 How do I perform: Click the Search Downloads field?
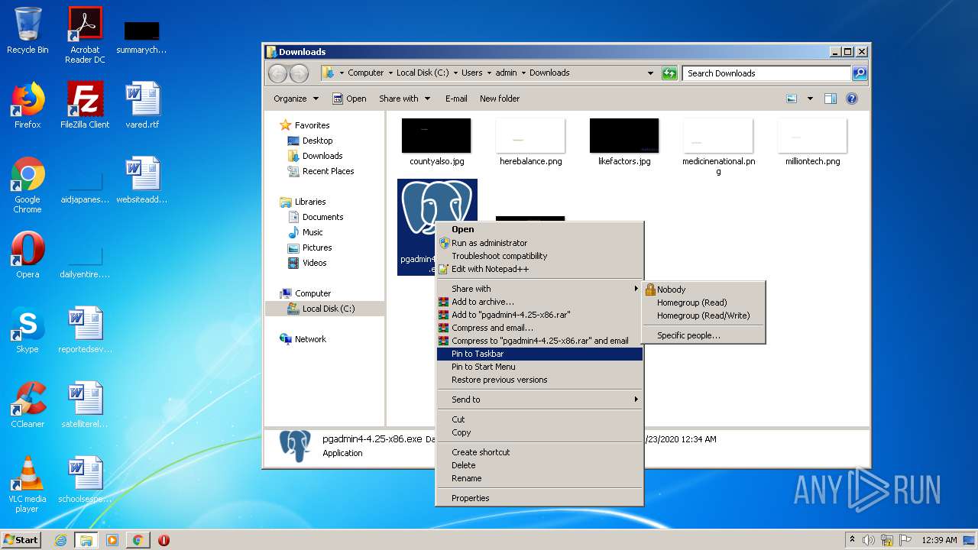coord(766,73)
